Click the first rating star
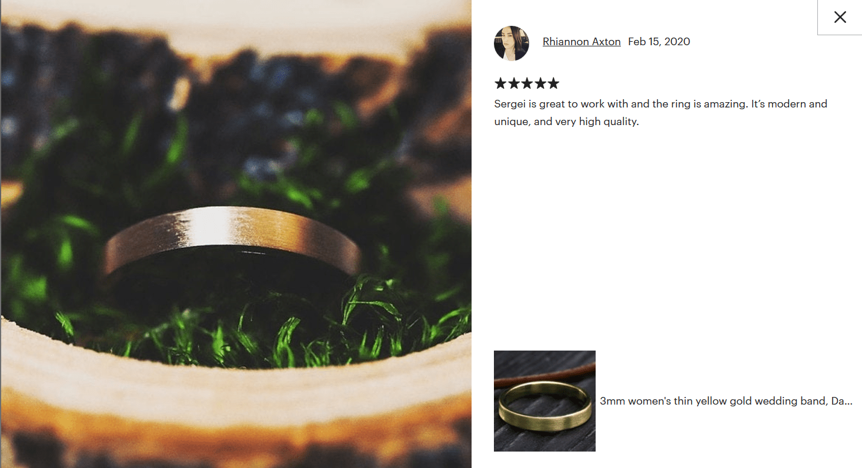 tap(501, 83)
